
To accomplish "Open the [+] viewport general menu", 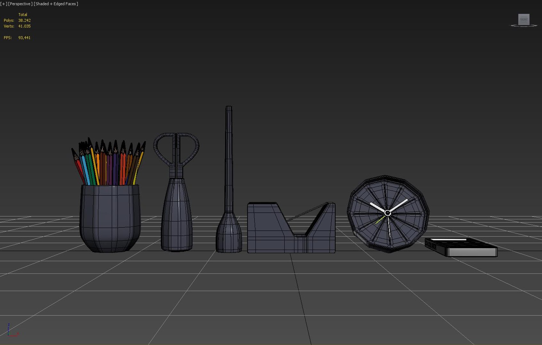I will pyautogui.click(x=4, y=4).
